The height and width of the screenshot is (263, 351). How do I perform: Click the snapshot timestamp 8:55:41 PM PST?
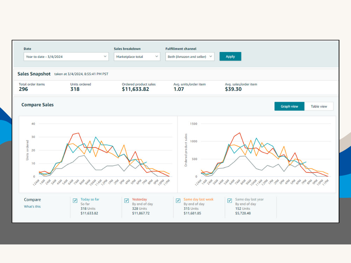coord(96,74)
